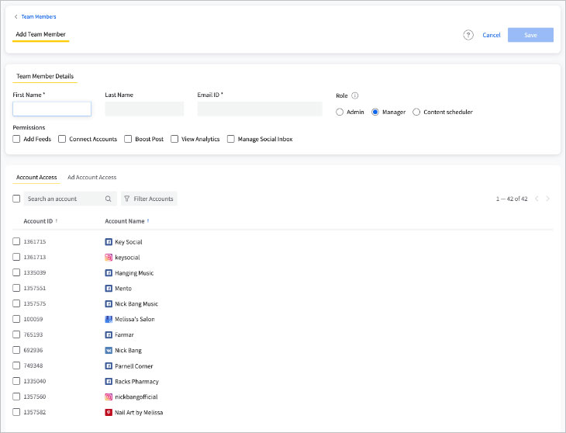Select the Admin role option
The width and height of the screenshot is (566, 433).
click(x=340, y=112)
